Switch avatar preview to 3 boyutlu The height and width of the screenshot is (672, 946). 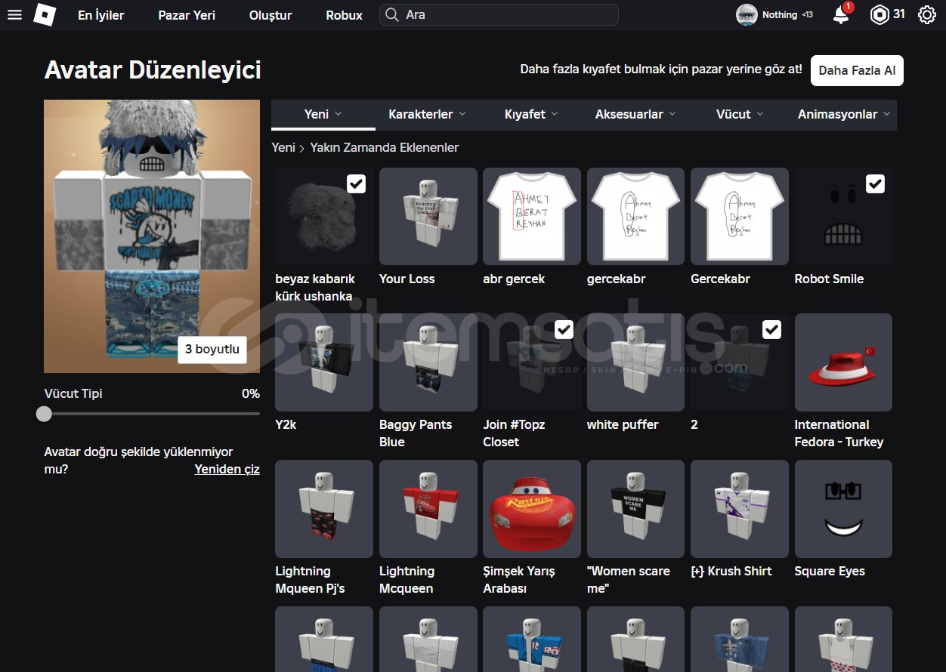[x=212, y=349]
